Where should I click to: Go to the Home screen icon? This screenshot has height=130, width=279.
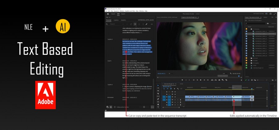click(108, 14)
